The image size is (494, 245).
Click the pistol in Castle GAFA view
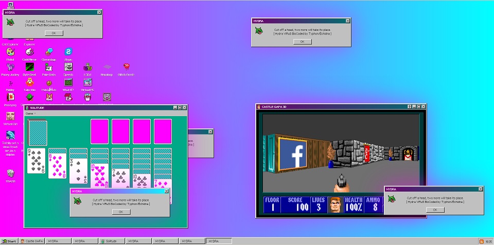(342, 182)
